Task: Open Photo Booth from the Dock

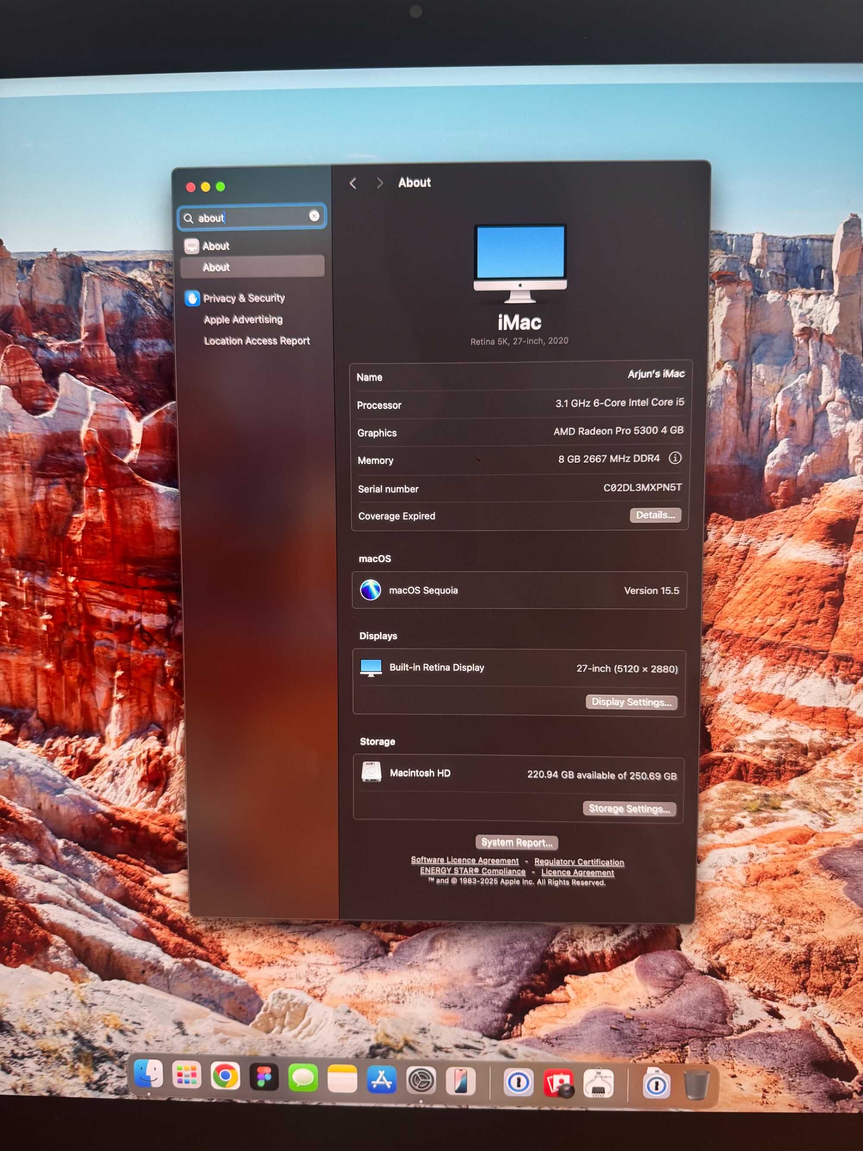Action: [559, 1083]
